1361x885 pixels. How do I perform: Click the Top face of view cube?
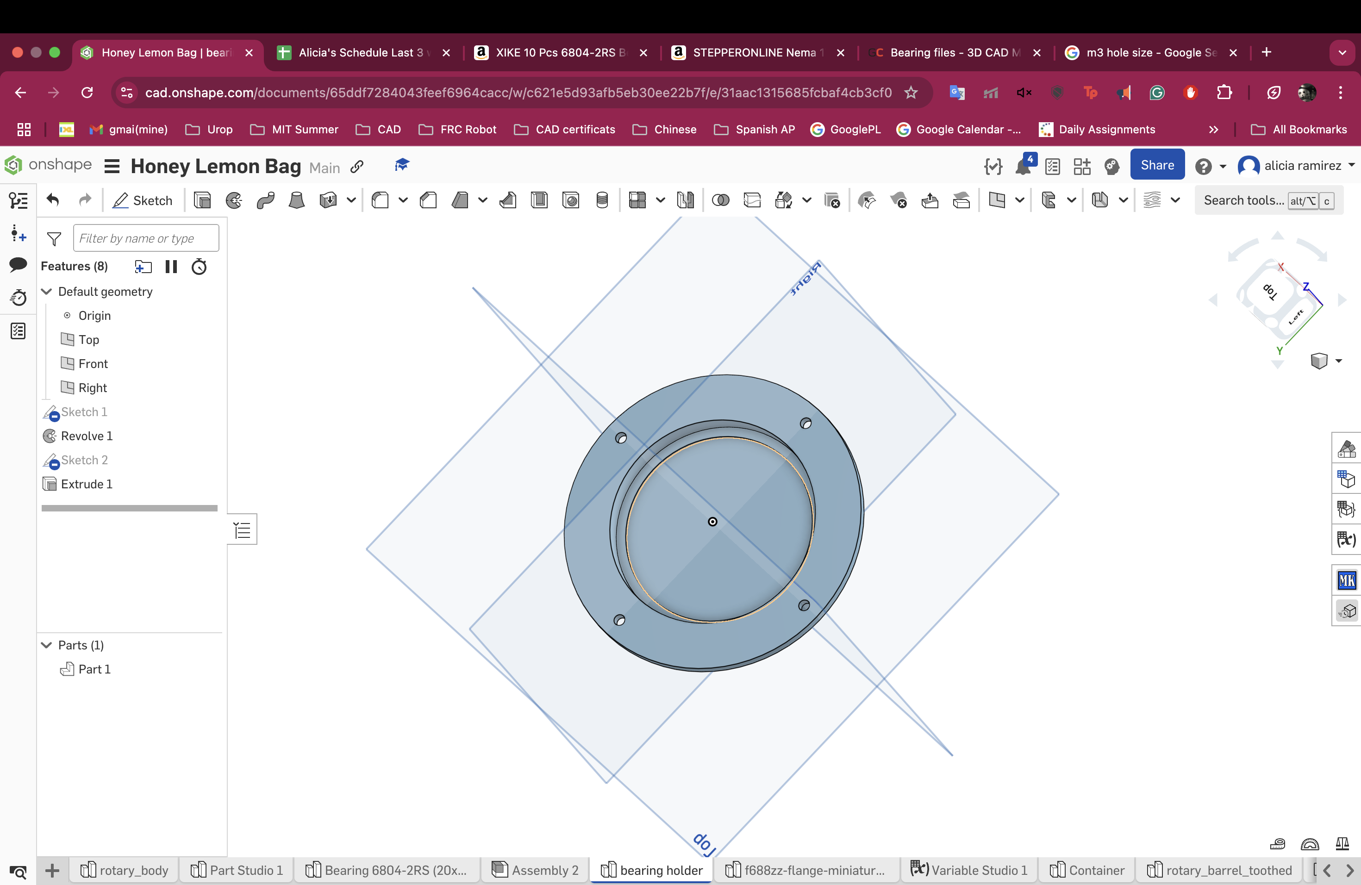tap(1269, 292)
